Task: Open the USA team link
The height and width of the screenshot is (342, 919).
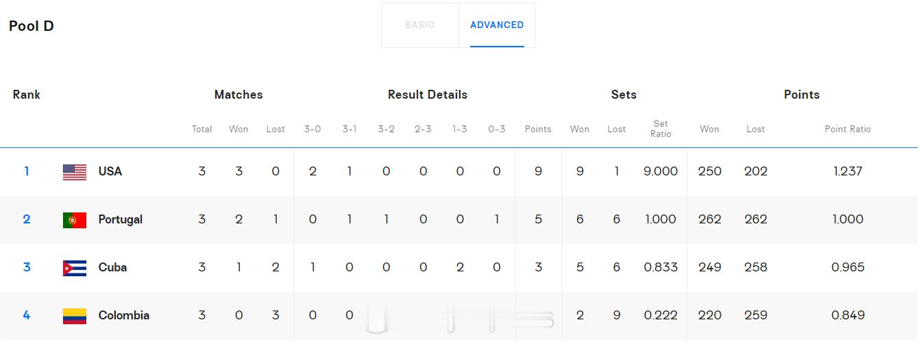Action: coord(110,171)
